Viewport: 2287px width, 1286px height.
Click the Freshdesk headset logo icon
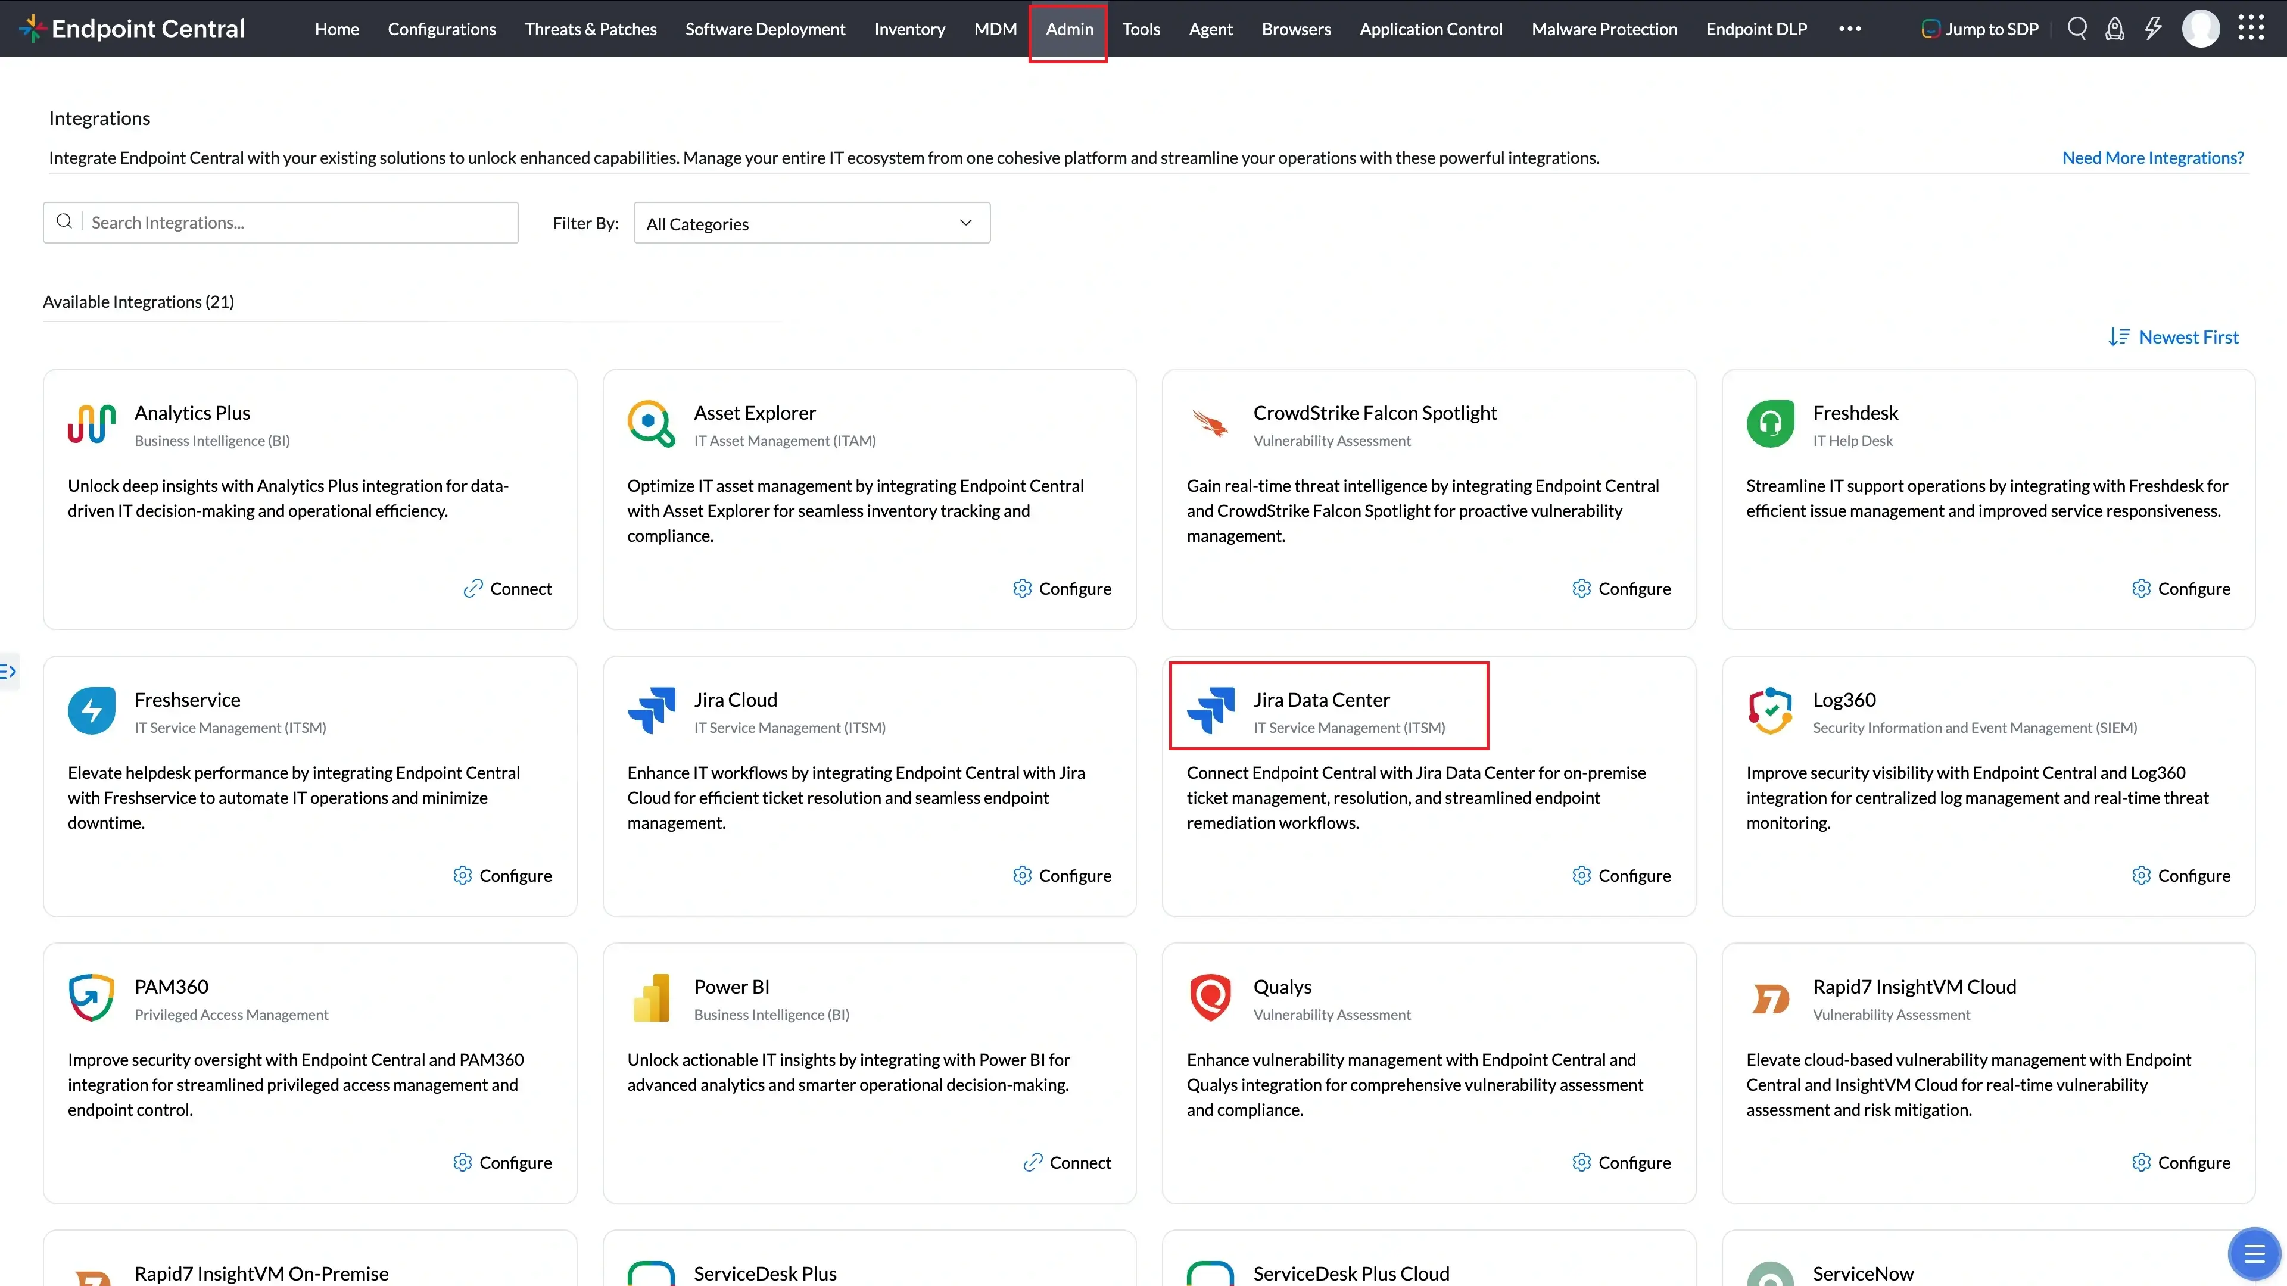1769,423
